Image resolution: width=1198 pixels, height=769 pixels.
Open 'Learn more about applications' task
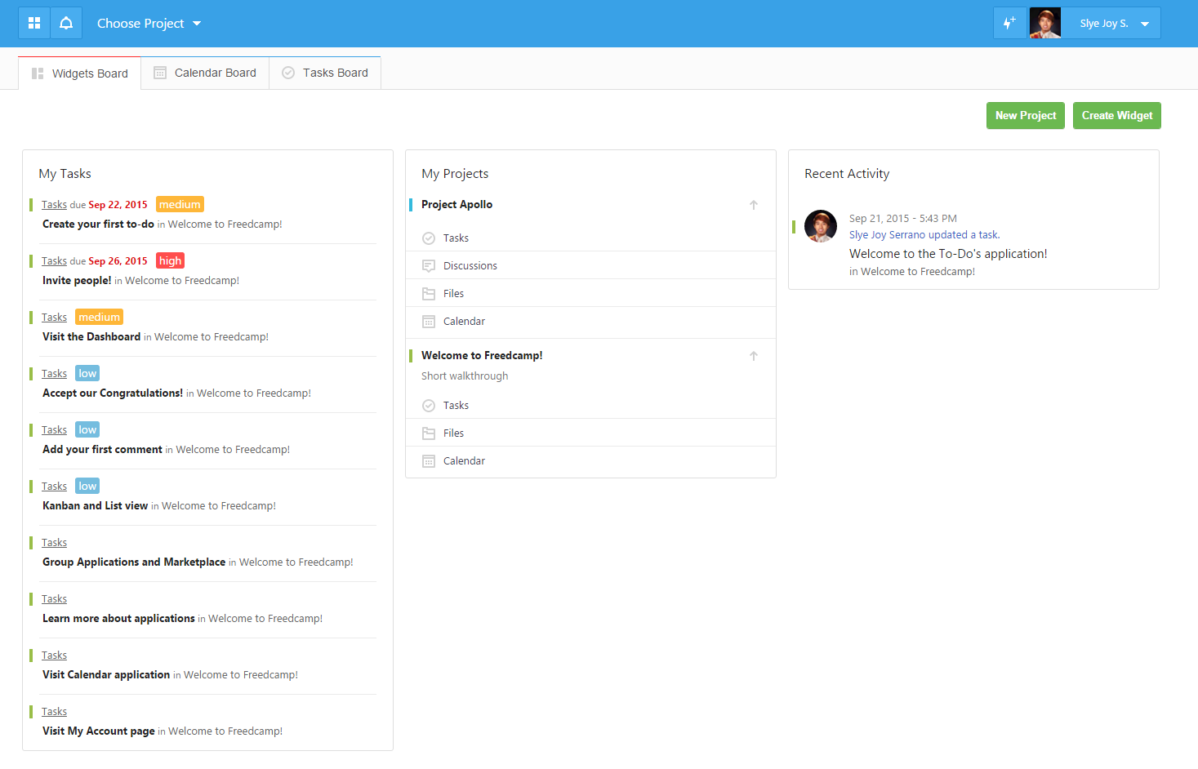click(x=118, y=619)
